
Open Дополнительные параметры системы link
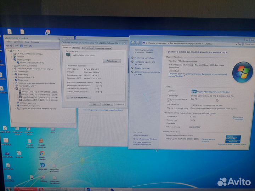tap(147, 73)
